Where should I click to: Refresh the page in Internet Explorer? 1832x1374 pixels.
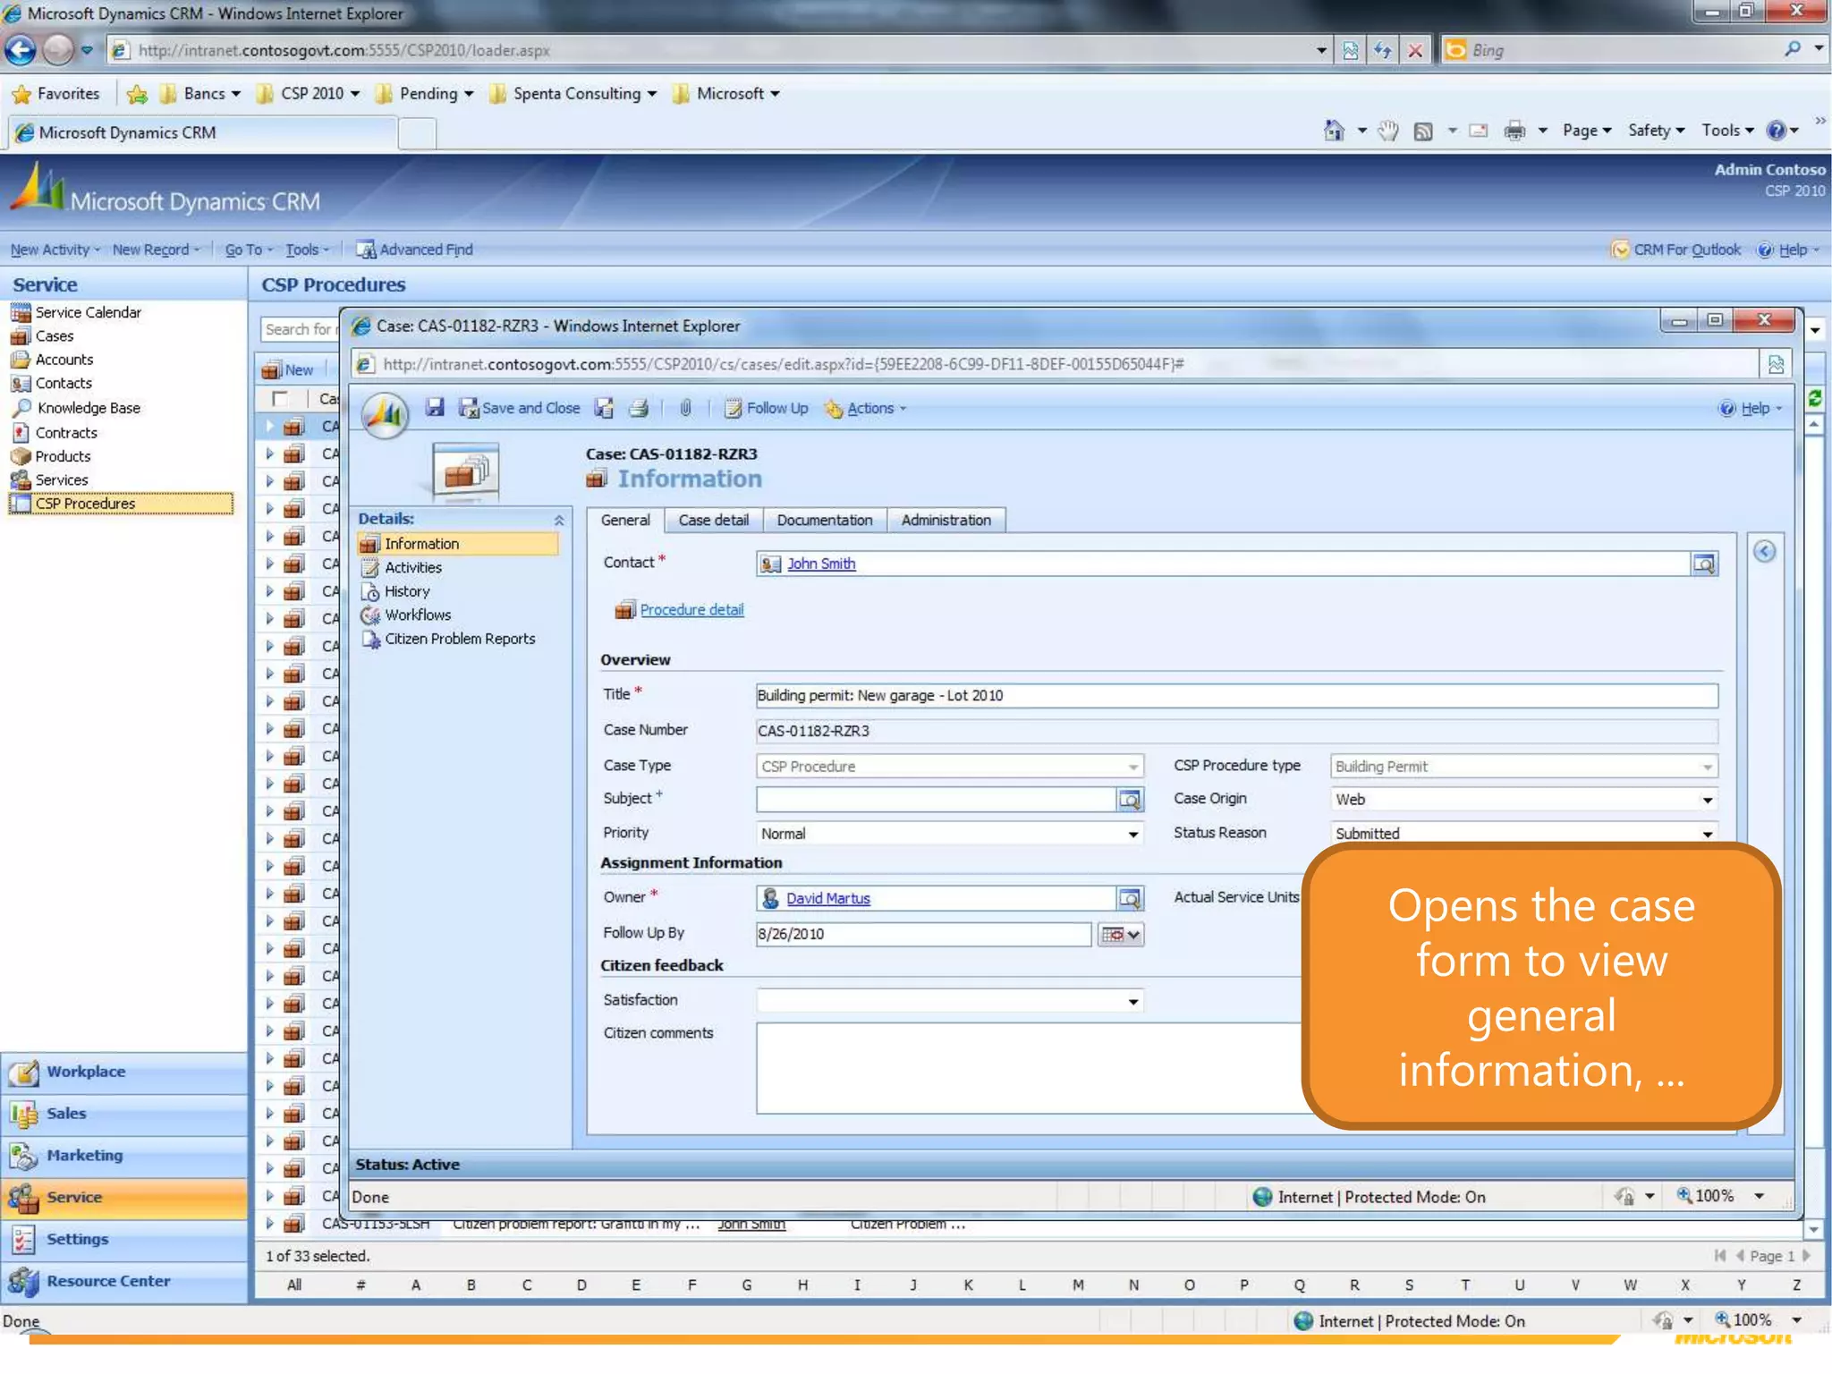pos(1382,50)
